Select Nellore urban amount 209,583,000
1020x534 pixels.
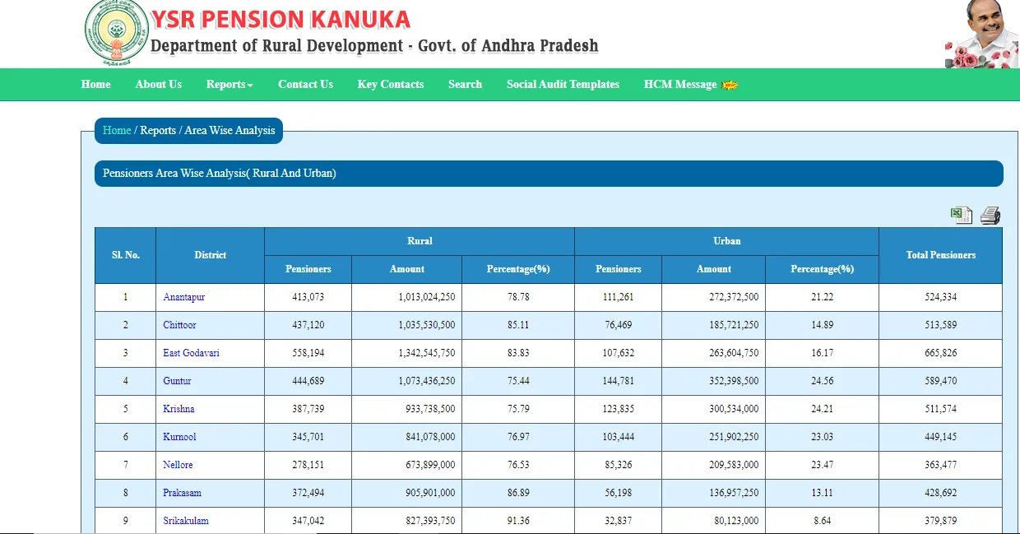(x=734, y=465)
